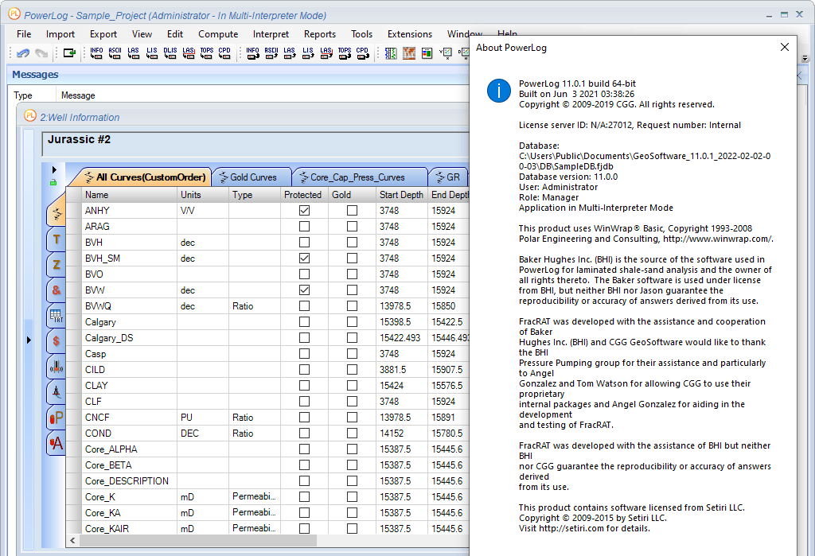Sort by the Units column header

[203, 195]
